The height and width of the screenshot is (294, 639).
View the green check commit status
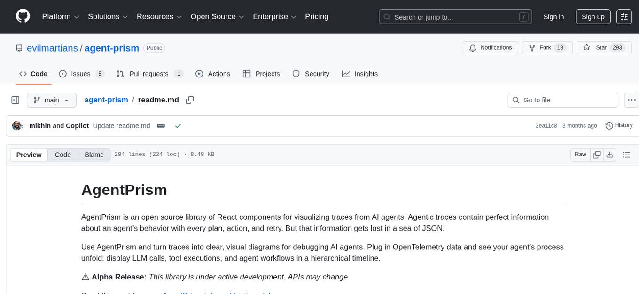(x=178, y=126)
